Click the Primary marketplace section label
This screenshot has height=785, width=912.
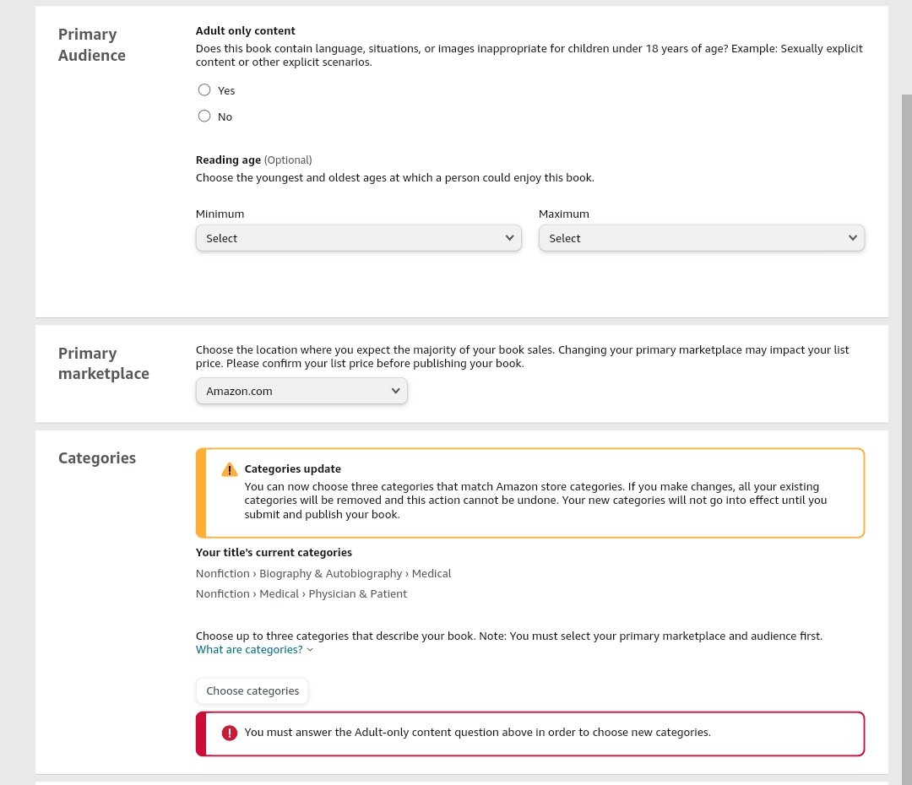click(104, 364)
